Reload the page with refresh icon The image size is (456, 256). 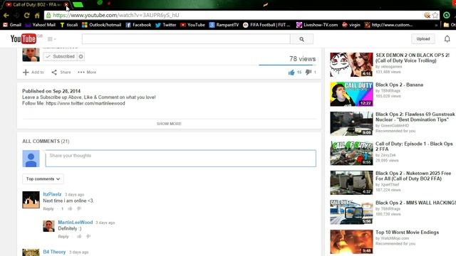[x=27, y=16]
